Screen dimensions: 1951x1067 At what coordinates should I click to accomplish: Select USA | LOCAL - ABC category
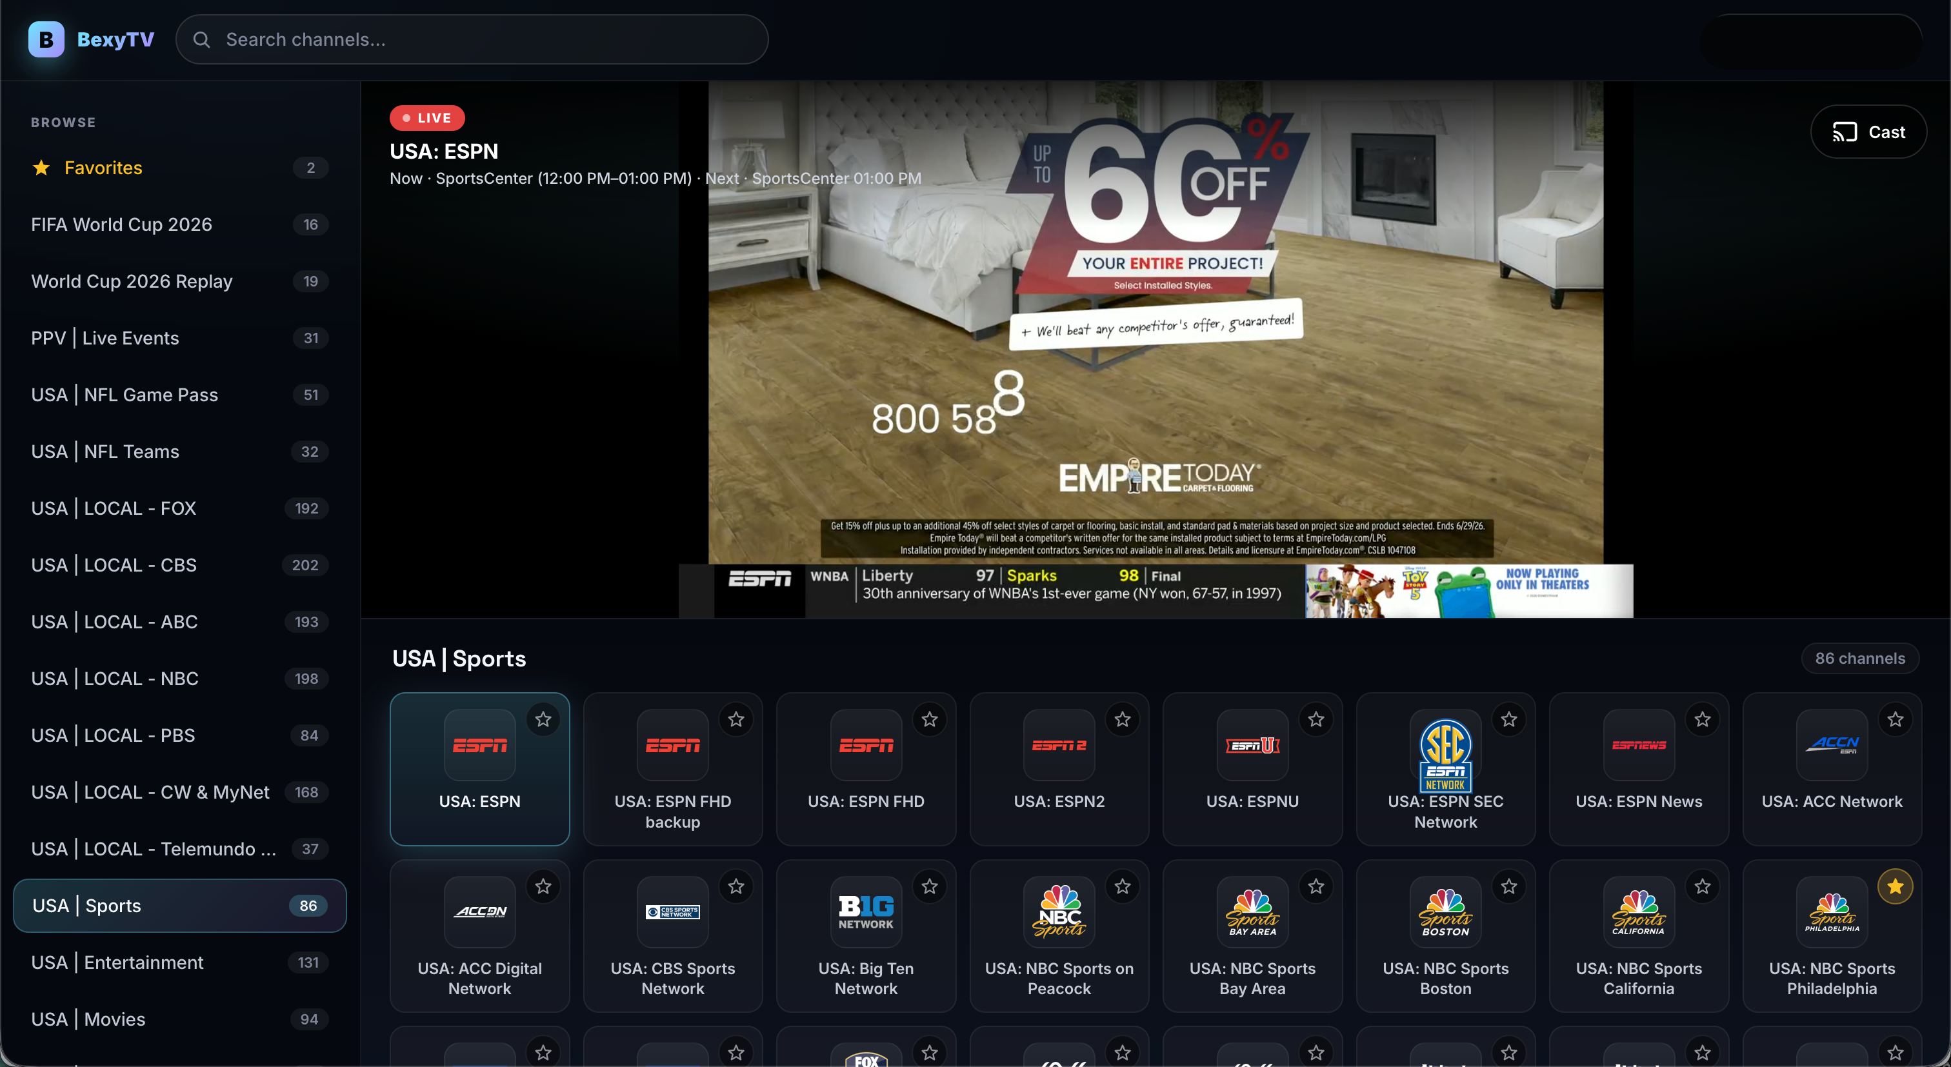[x=179, y=622]
